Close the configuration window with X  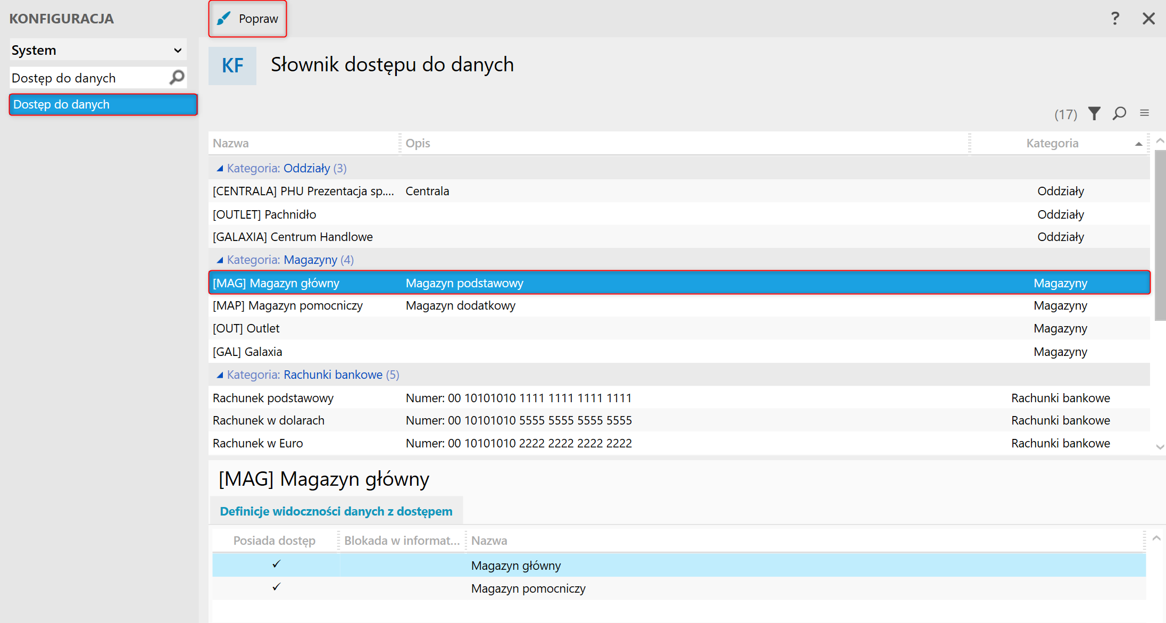click(1148, 19)
